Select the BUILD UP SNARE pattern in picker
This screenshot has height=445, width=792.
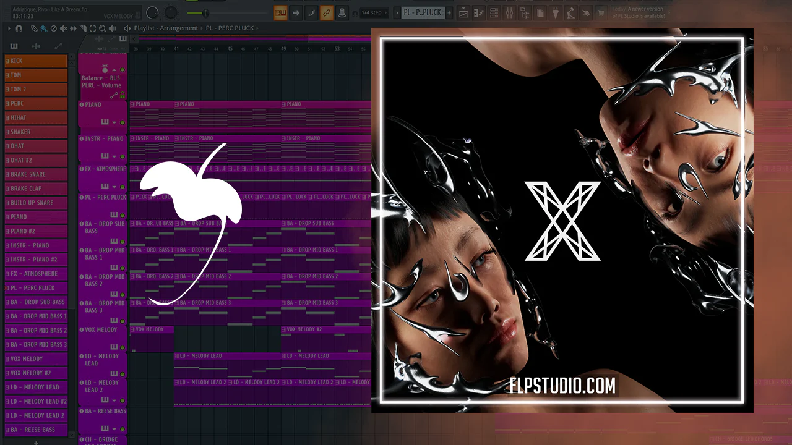pyautogui.click(x=36, y=203)
